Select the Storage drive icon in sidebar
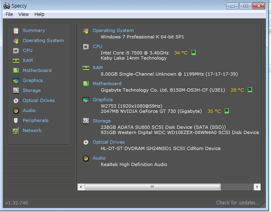Viewport: 271px width, 212px height. pyautogui.click(x=16, y=90)
